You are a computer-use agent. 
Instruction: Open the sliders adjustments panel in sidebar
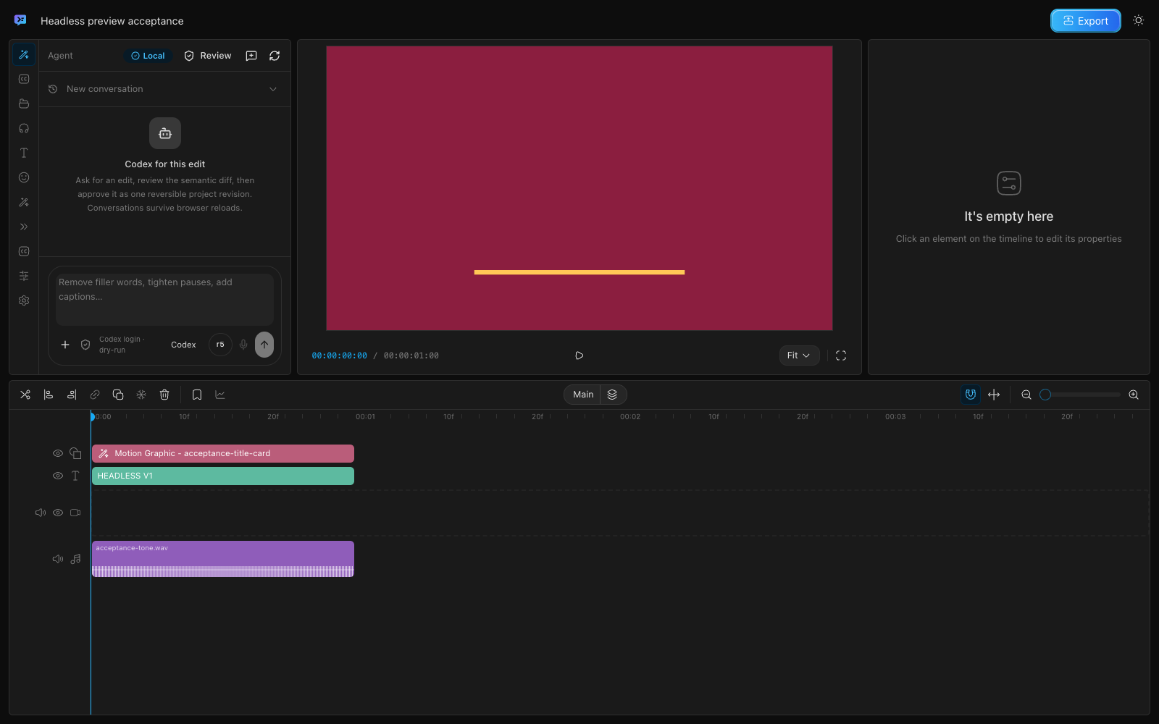(24, 276)
